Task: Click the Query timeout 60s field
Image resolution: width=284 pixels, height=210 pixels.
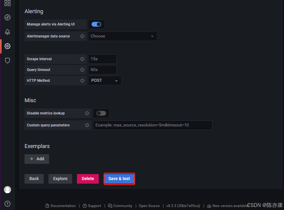Action: click(102, 70)
